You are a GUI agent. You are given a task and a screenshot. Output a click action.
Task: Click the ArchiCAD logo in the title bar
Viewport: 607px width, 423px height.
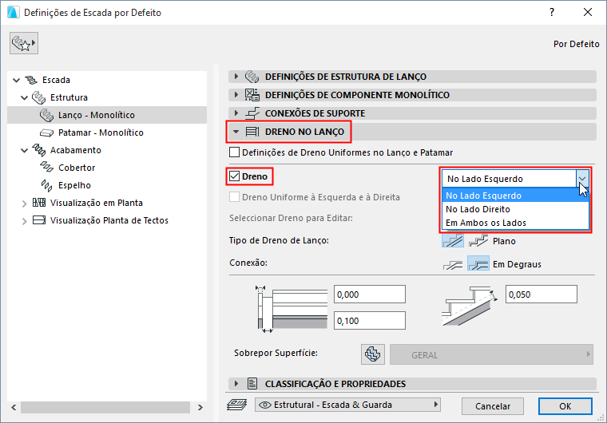[13, 13]
